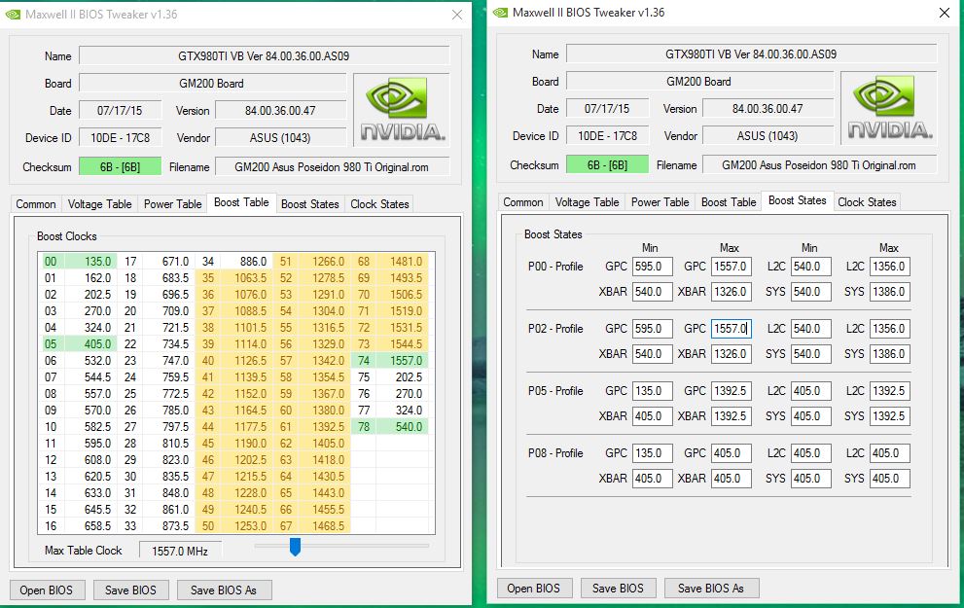964x608 pixels.
Task: Click P08 Profile L2C Max field 405.0
Action: [890, 453]
